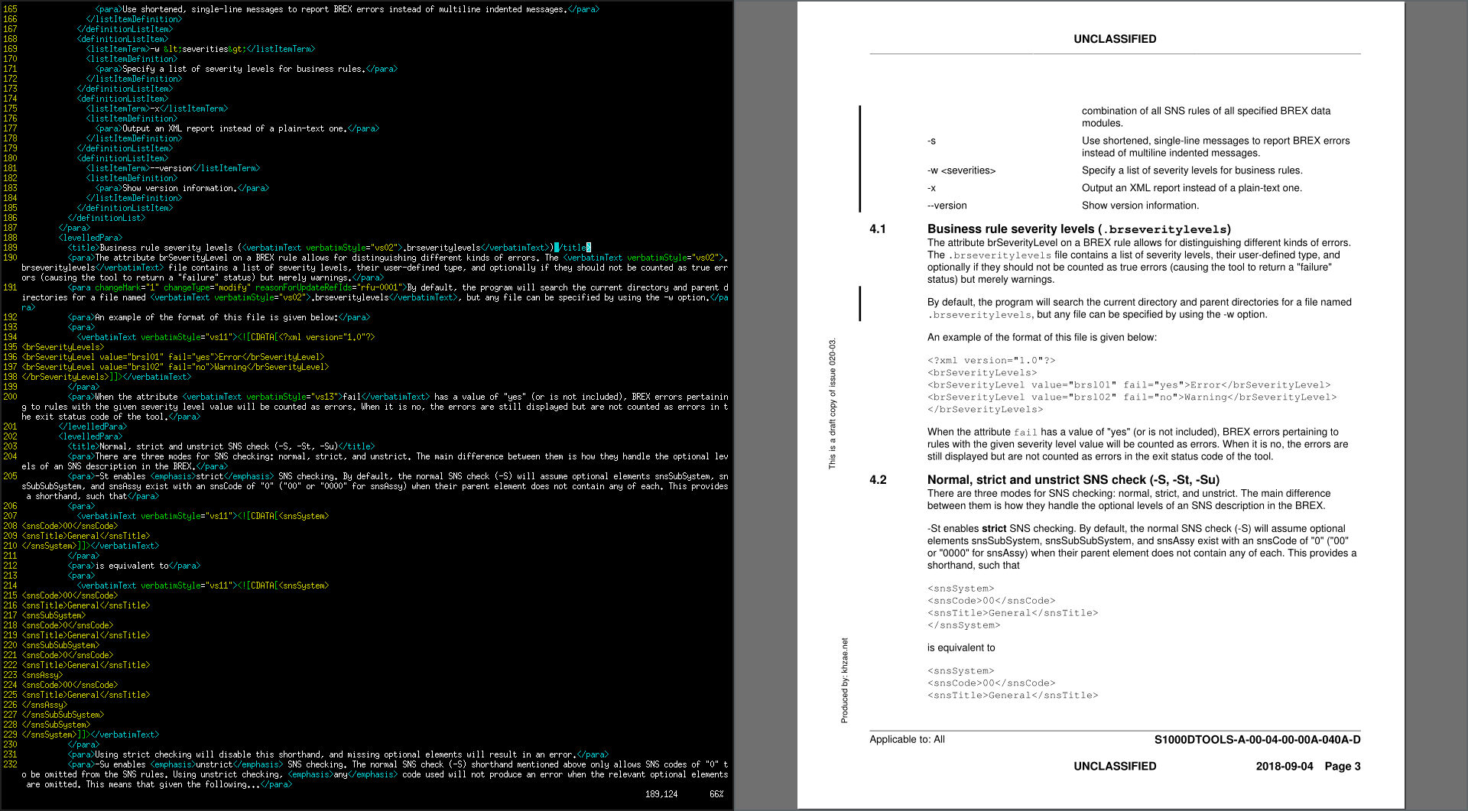Click the brsl02 Warning line in PDF code
1468x811 pixels.
coord(1132,397)
